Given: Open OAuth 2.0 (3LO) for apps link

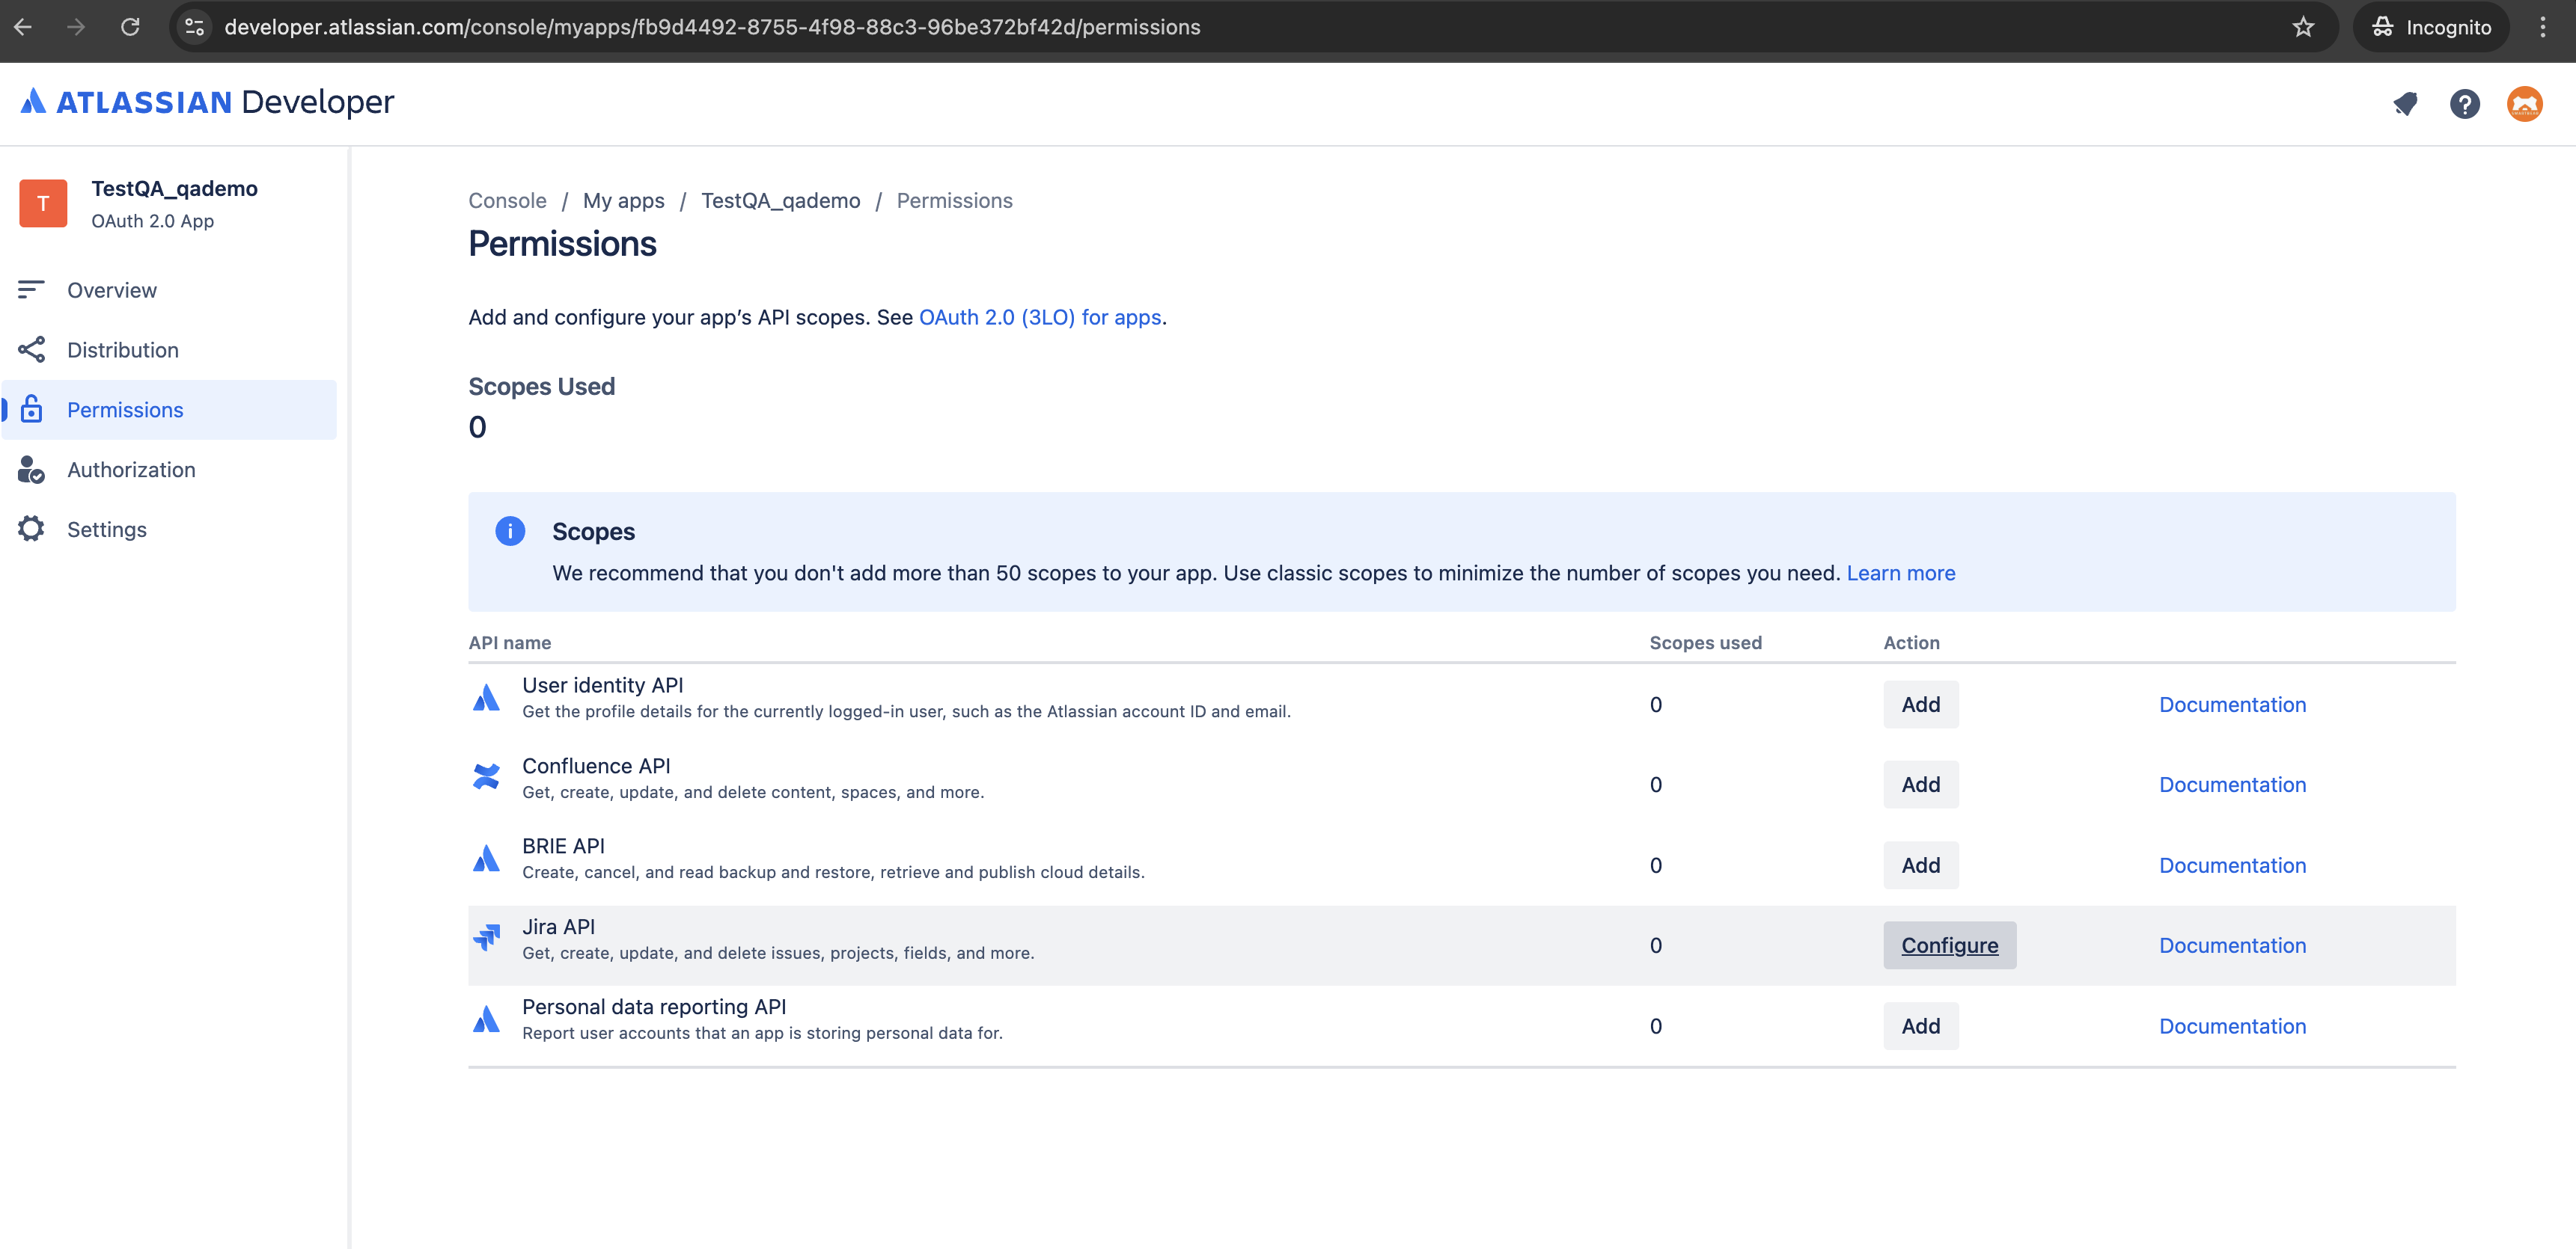Looking at the screenshot, I should click(x=1039, y=318).
